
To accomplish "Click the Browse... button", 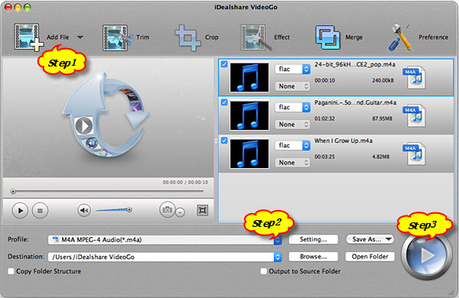I will pos(313,257).
